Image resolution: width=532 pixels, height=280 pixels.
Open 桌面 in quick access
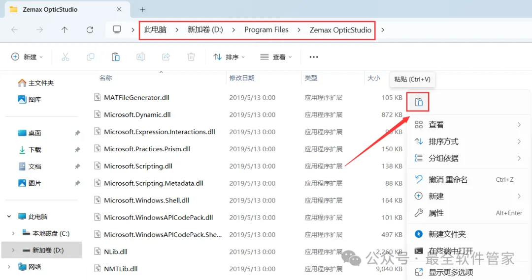(x=30, y=133)
